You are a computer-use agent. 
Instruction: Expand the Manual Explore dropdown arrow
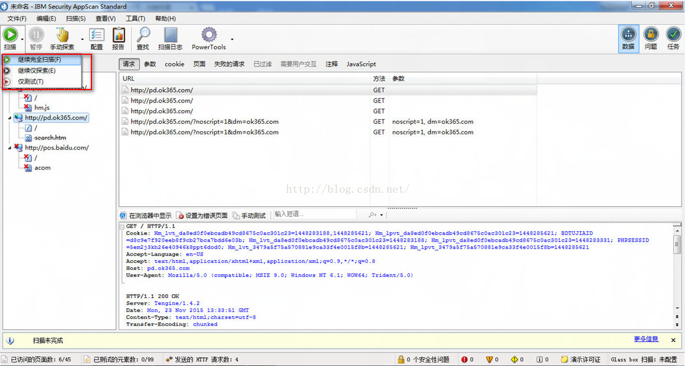(x=82, y=39)
